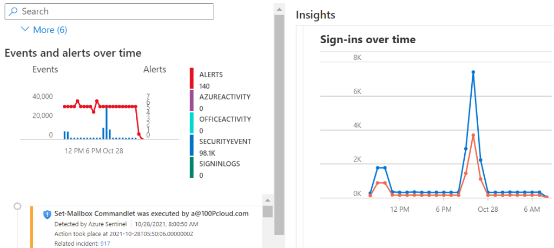This screenshot has width=554, height=248.
Task: Click the tallest blue bar in events chart
Action: (106, 123)
